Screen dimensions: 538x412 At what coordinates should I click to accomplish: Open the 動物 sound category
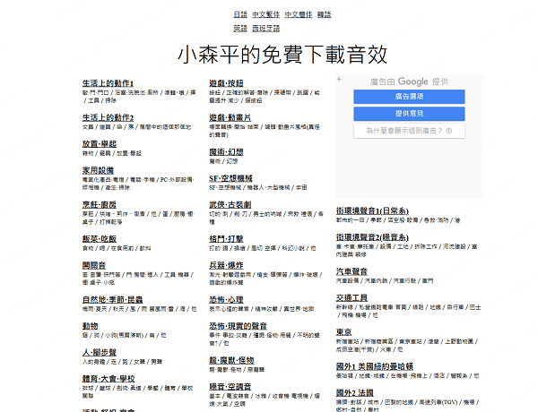(90, 326)
